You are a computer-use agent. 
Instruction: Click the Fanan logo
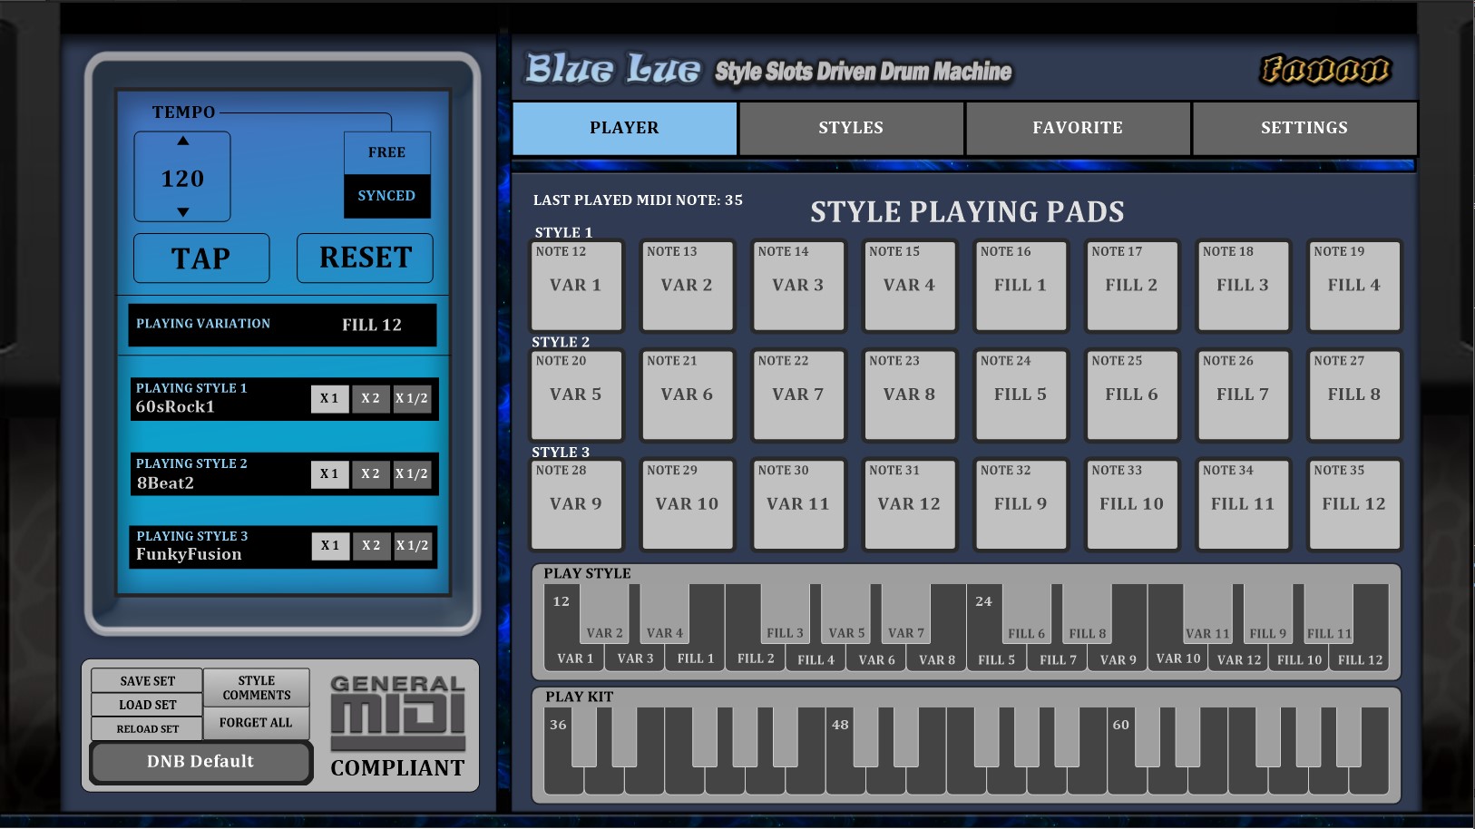(x=1325, y=68)
